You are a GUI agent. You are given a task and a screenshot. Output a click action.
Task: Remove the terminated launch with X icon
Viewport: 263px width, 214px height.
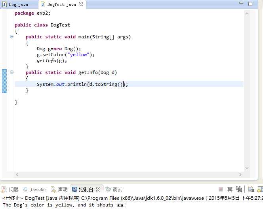(x=230, y=189)
